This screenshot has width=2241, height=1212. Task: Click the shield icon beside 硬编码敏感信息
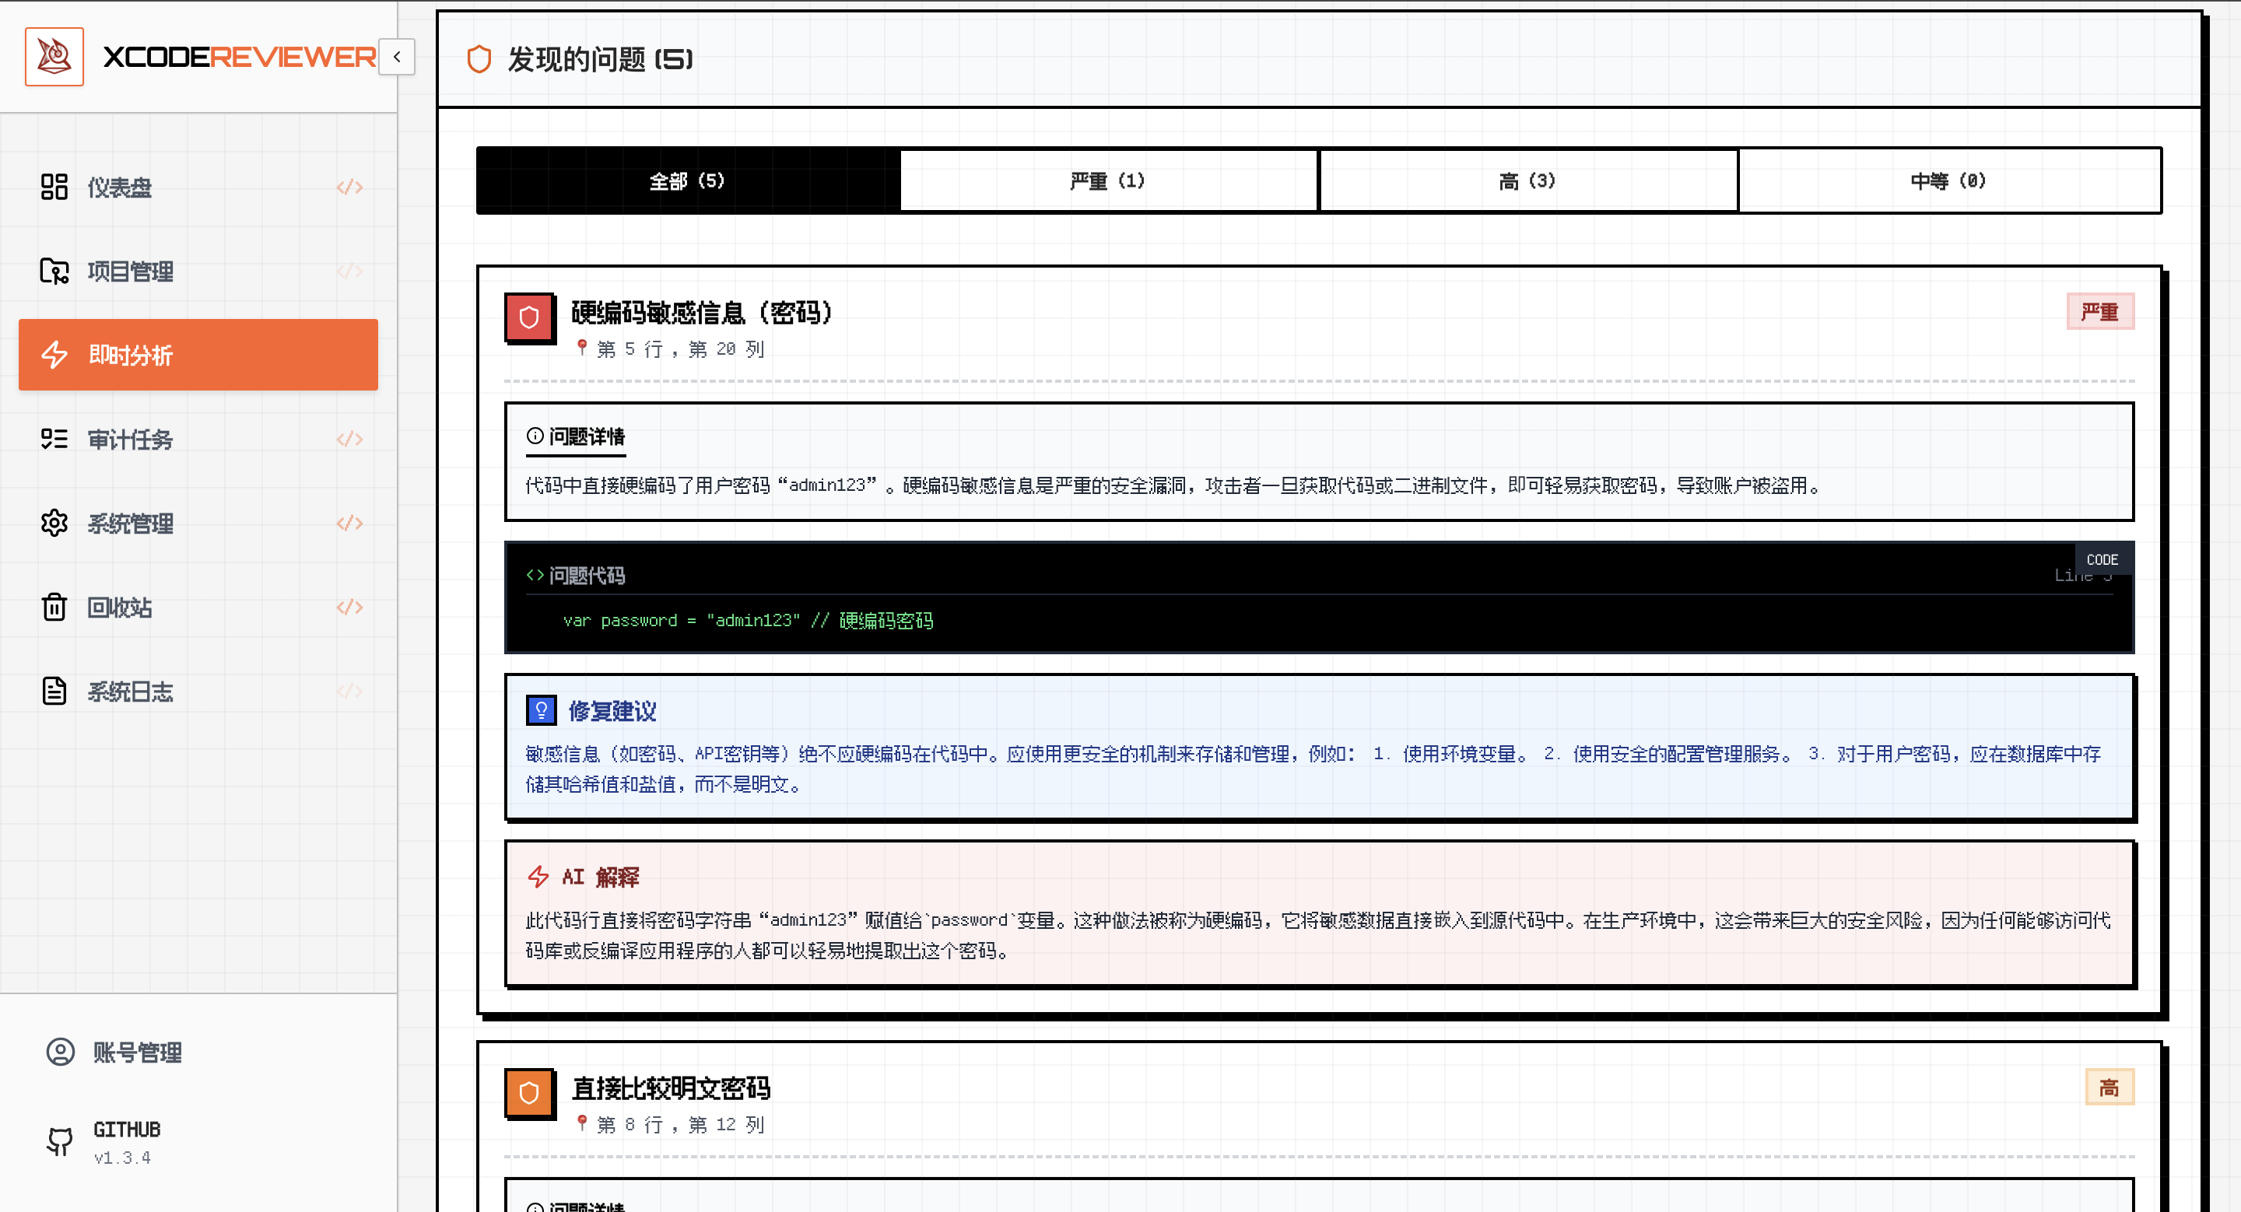(529, 318)
